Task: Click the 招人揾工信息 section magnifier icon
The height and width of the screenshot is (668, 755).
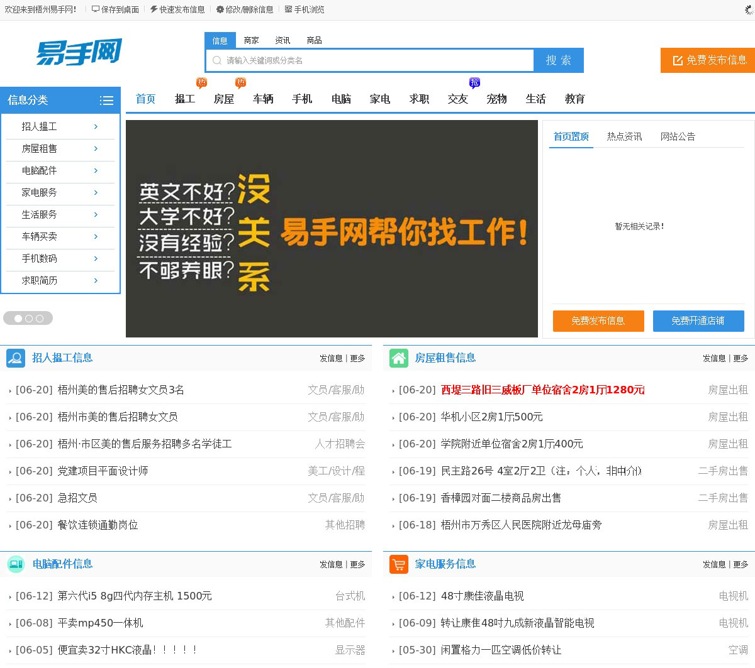Action: (16, 358)
